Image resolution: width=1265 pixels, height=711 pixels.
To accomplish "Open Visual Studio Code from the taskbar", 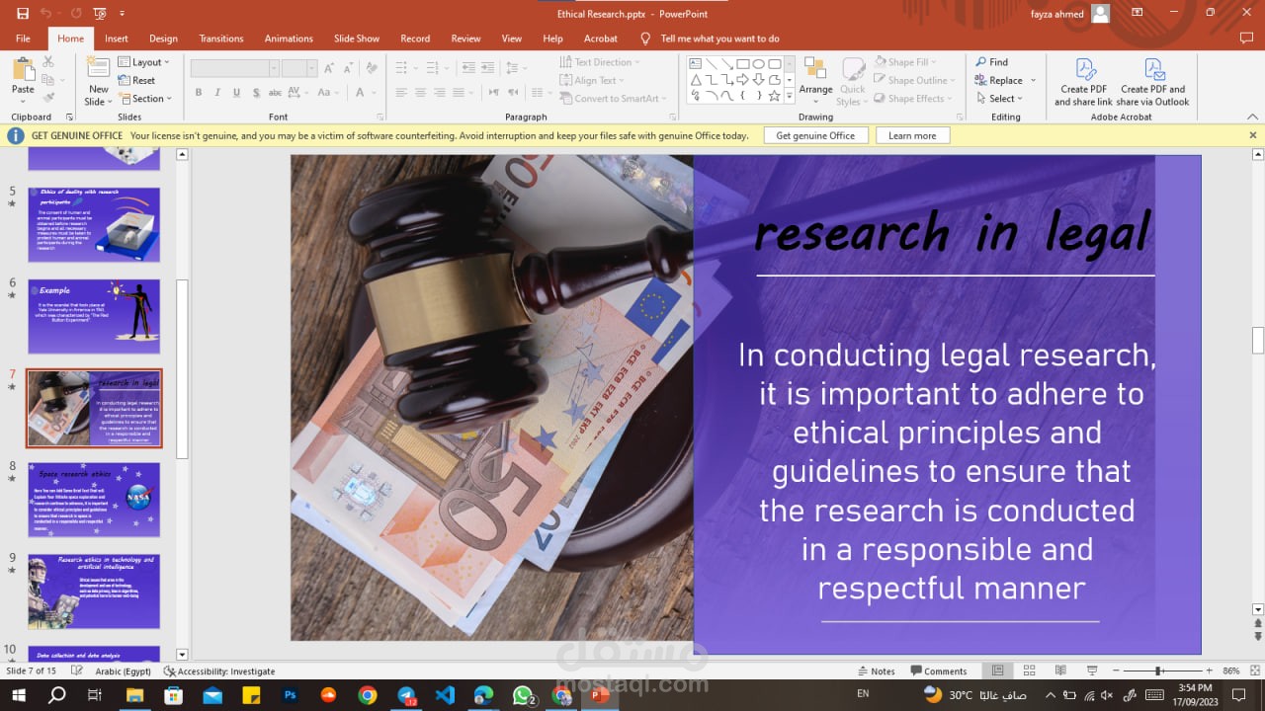I will click(445, 695).
